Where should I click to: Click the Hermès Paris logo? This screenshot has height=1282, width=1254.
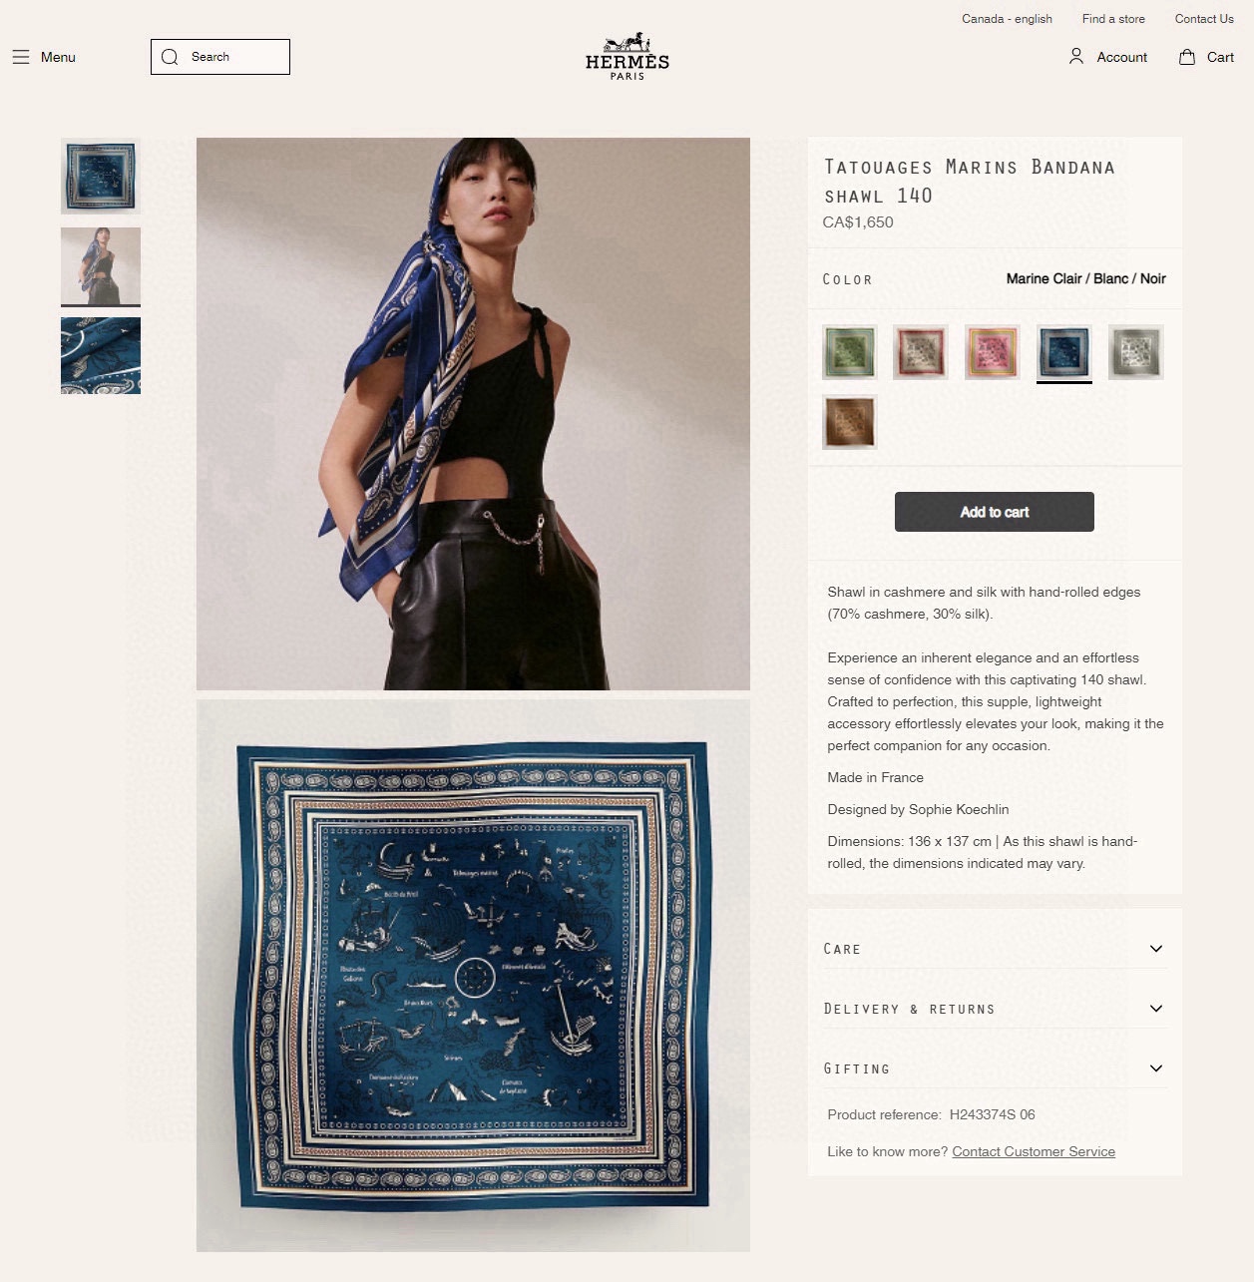point(627,56)
